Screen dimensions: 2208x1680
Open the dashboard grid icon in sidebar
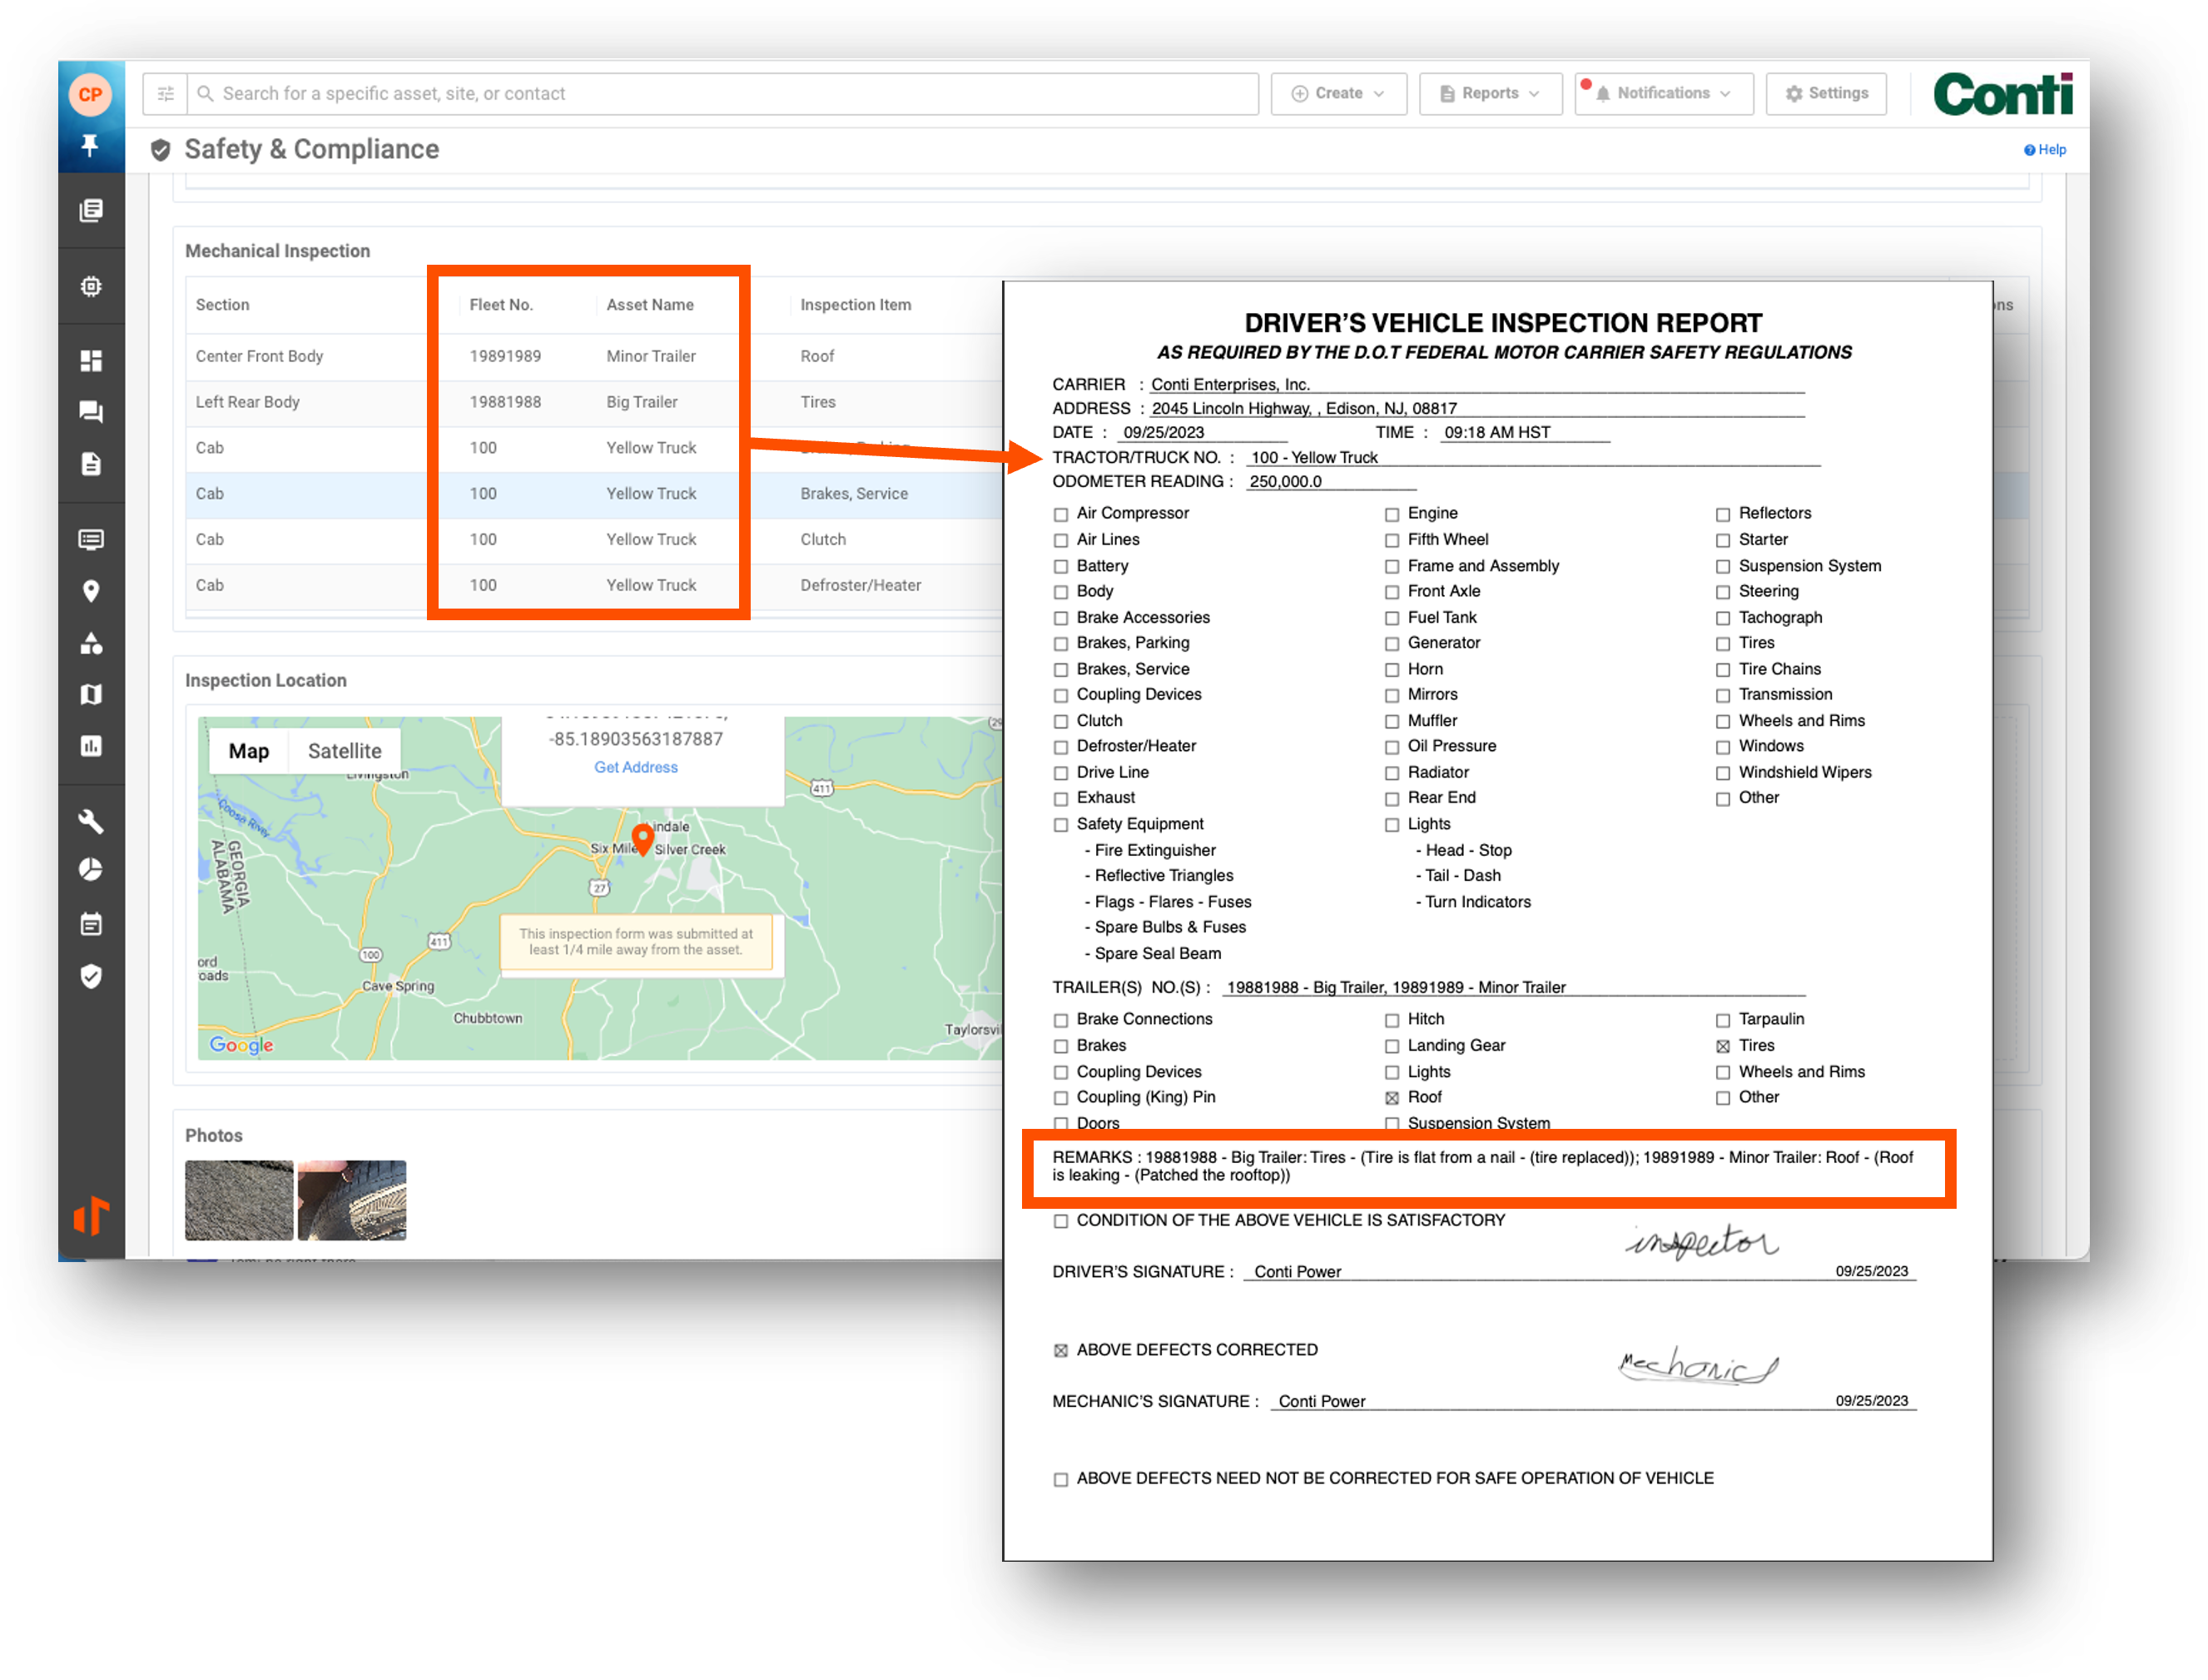[x=91, y=360]
